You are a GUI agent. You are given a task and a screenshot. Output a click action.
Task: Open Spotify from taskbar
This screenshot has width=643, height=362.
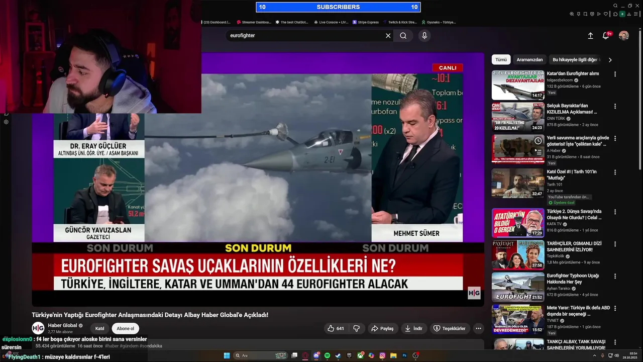tap(327, 355)
